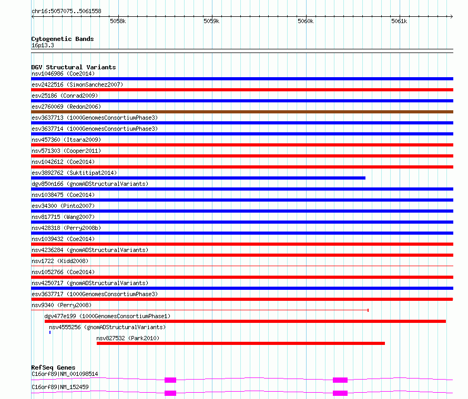Open nsv4250717 (gnomADStructuralVariants) label
The image size is (468, 399).
coord(90,283)
